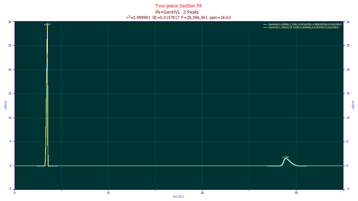Click the white GenHVL legend entry
This screenshot has width=358, height=201.
(305, 25)
